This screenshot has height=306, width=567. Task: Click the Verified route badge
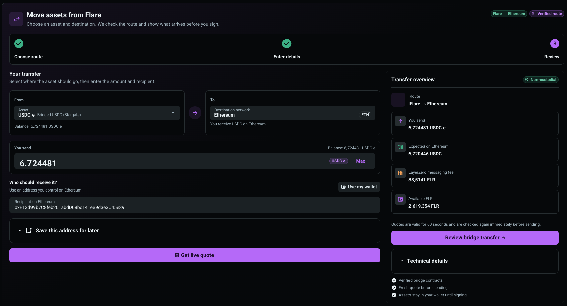(547, 14)
